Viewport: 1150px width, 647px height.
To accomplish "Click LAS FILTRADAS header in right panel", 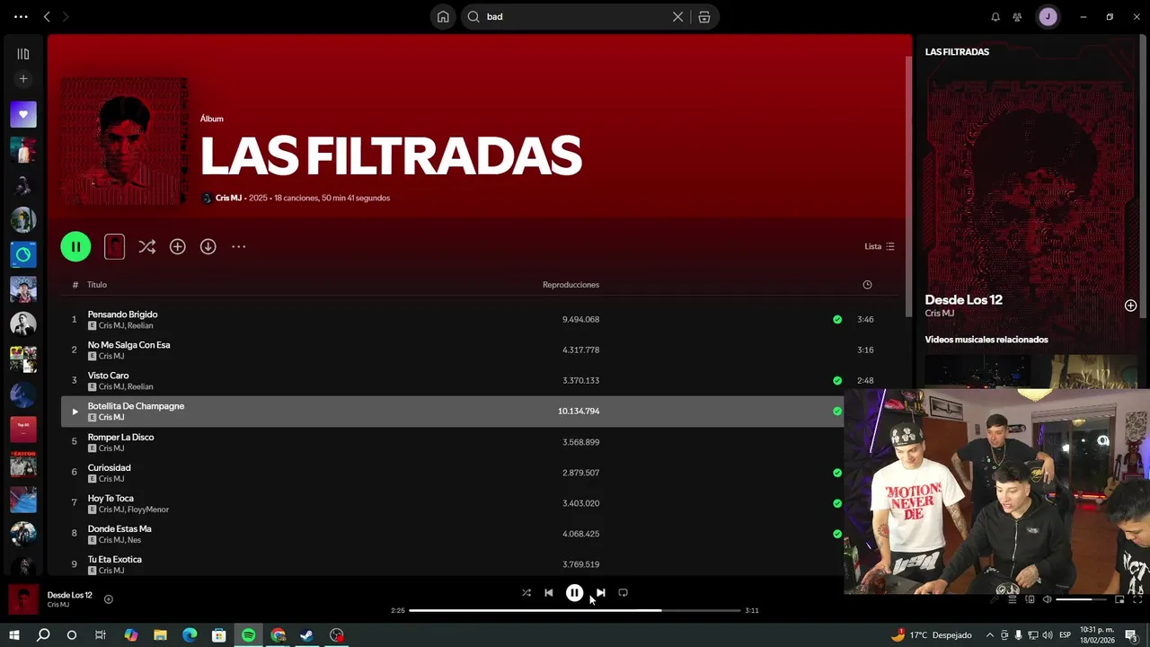I will (957, 52).
